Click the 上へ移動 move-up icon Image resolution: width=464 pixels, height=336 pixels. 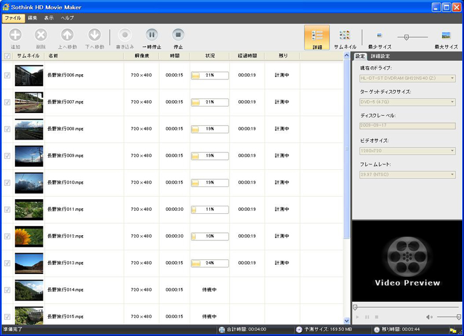coord(67,35)
